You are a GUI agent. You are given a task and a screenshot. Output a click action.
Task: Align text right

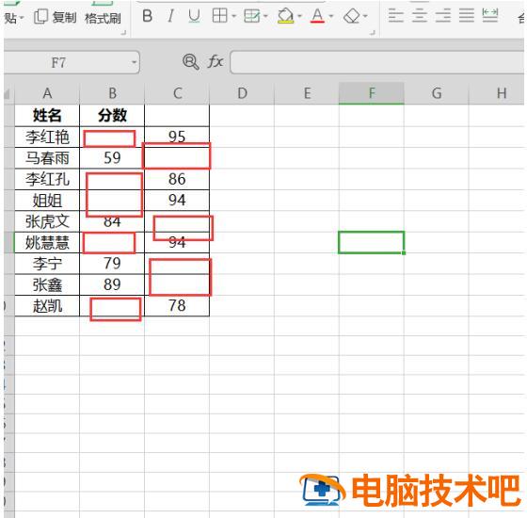[443, 15]
